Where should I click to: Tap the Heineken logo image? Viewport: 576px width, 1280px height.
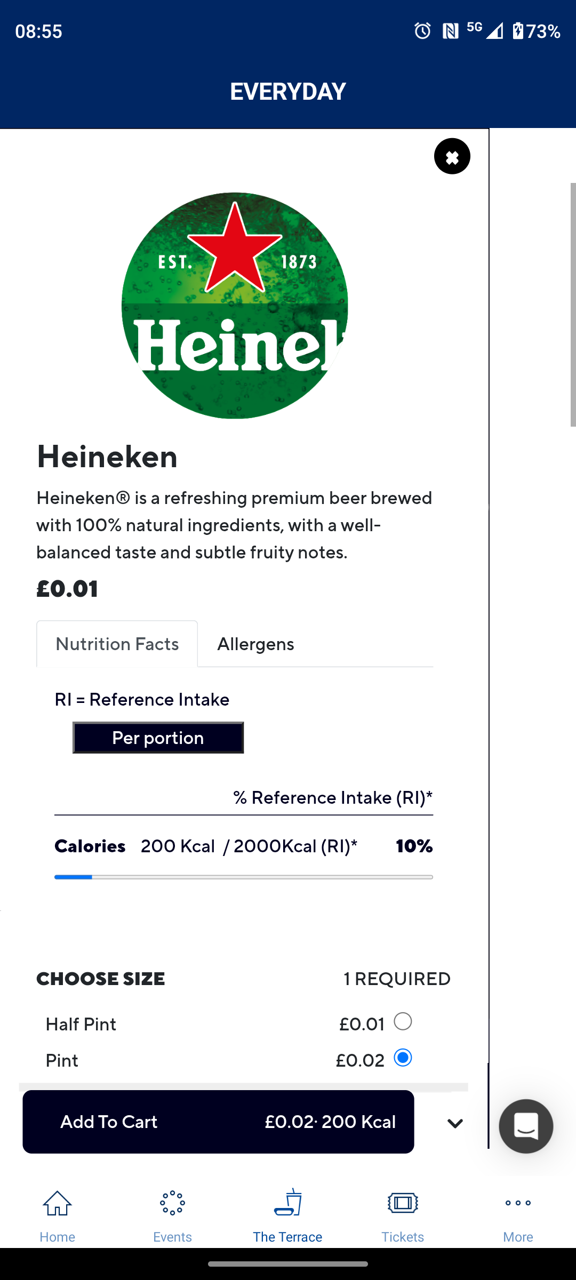tap(235, 306)
